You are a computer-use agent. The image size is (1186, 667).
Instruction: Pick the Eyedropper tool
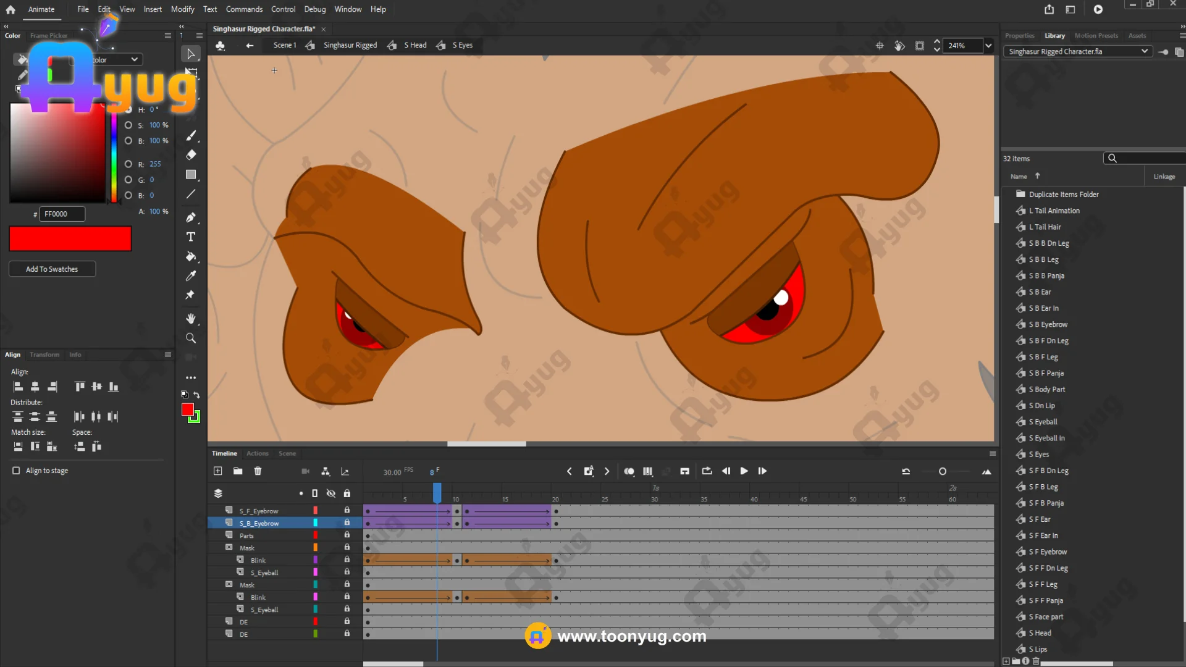click(x=191, y=276)
